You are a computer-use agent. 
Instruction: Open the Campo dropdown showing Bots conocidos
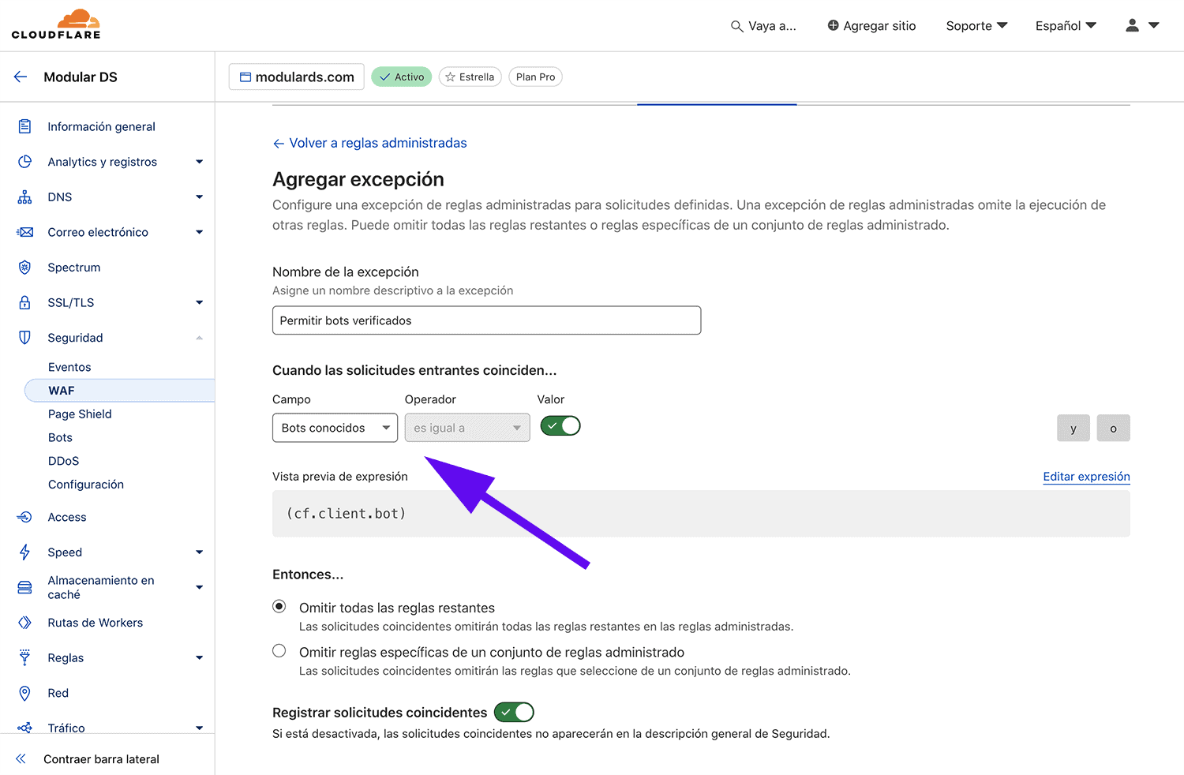coord(335,428)
